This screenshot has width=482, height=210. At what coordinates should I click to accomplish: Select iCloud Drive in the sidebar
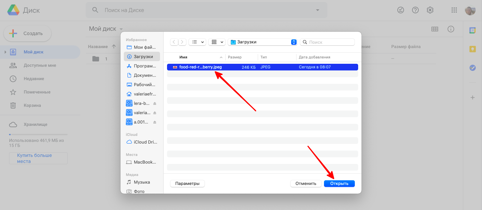[142, 142]
